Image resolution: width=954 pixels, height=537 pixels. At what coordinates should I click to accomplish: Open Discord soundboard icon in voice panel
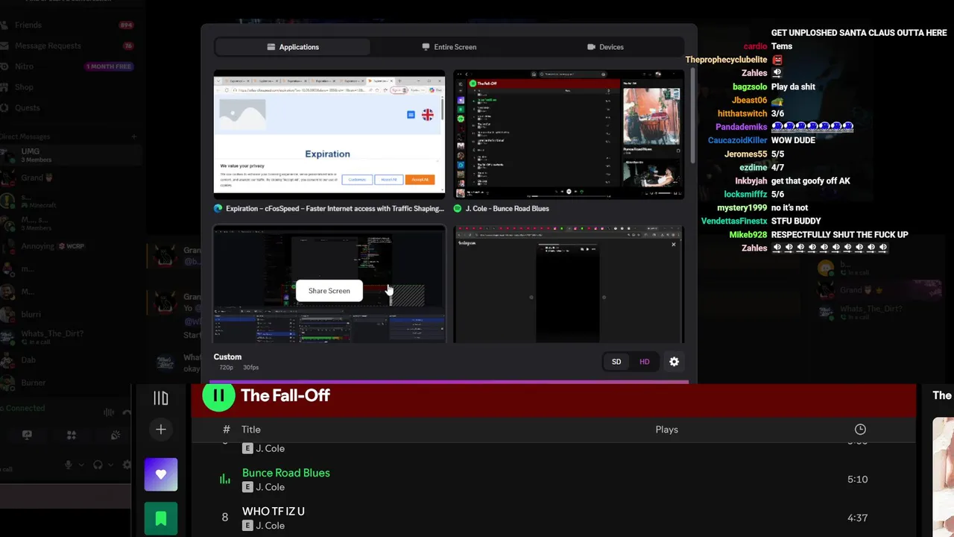115,435
